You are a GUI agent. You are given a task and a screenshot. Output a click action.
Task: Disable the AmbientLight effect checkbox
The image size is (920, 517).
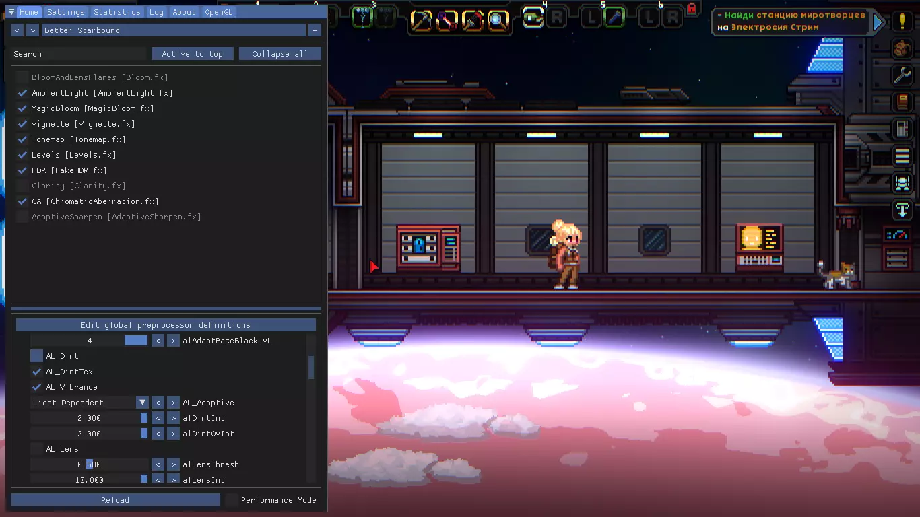pyautogui.click(x=22, y=93)
